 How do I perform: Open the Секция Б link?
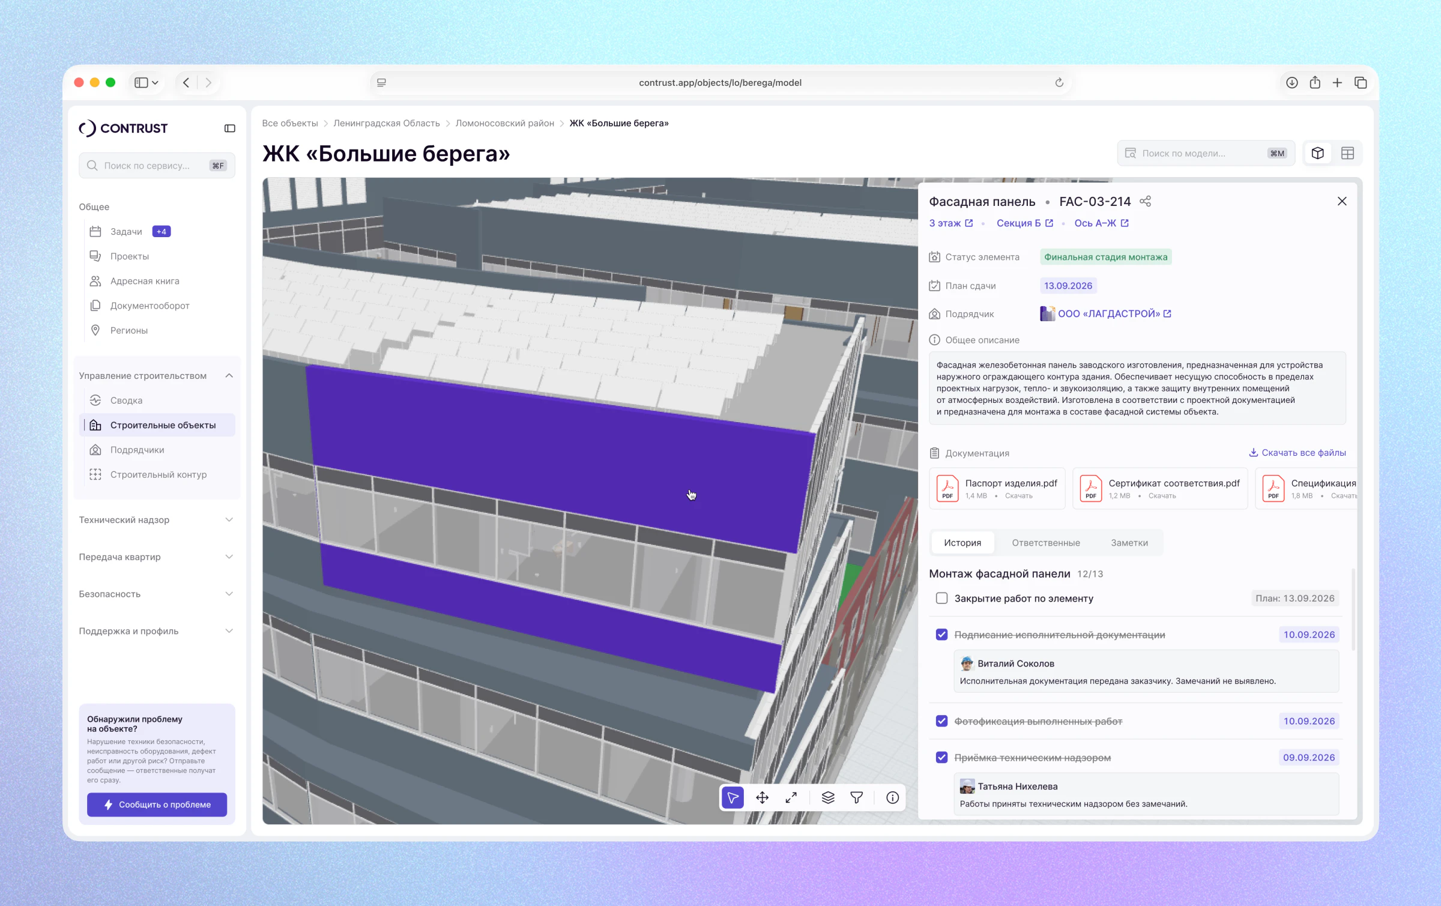[x=1025, y=223]
